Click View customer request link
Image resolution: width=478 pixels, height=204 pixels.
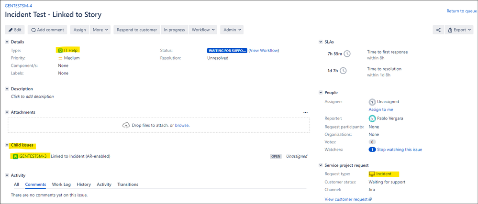[x=348, y=199]
